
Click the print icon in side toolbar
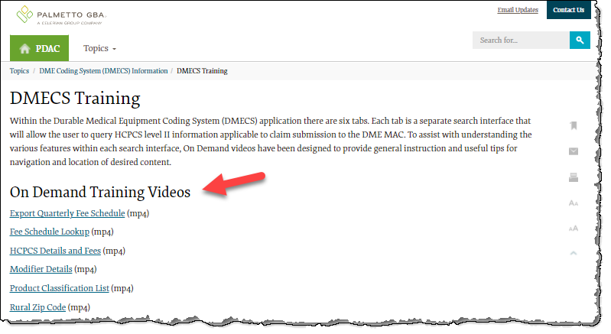(x=574, y=177)
